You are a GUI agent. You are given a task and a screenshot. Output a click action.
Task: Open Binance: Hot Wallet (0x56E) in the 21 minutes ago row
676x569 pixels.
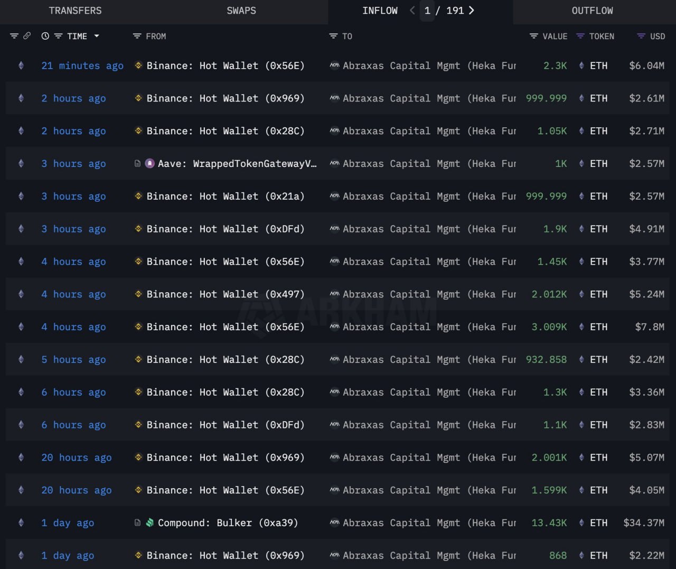pos(226,66)
